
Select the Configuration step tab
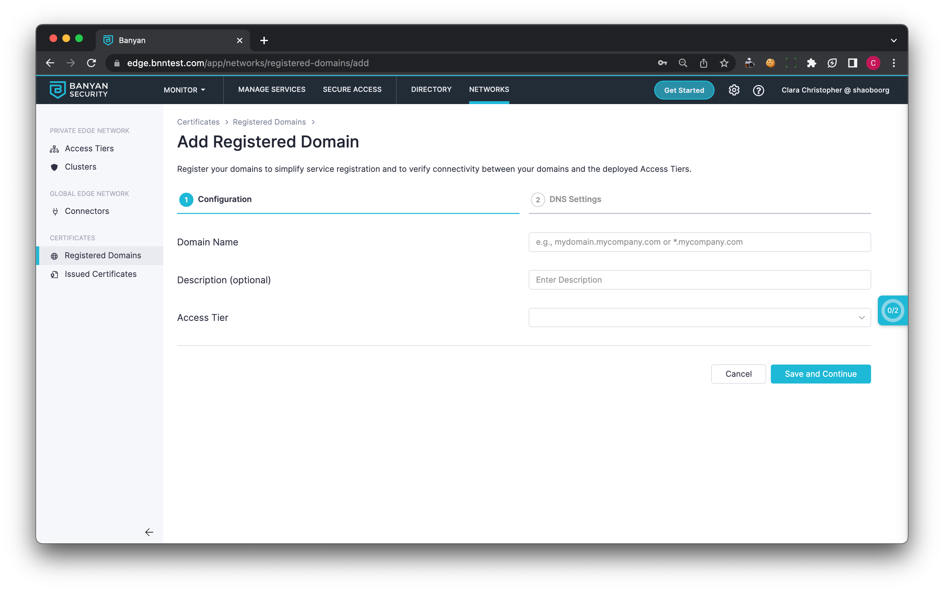[x=348, y=200]
